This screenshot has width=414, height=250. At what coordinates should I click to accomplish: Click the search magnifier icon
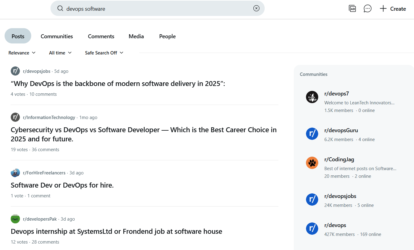click(x=60, y=9)
